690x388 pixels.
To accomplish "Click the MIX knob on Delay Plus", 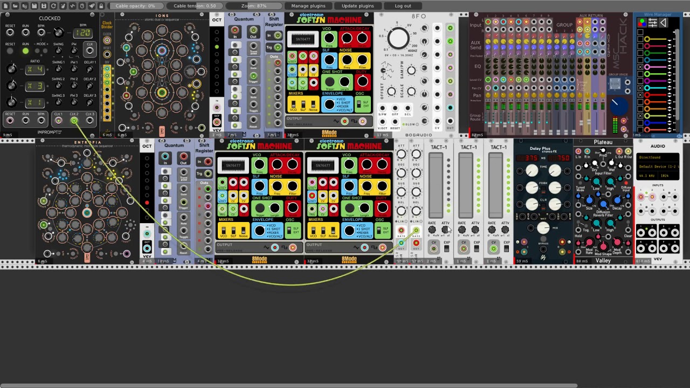I will [x=543, y=228].
